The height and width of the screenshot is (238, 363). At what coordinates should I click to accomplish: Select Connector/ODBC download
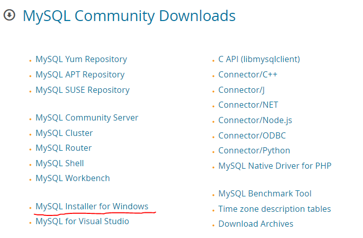pos(252,135)
